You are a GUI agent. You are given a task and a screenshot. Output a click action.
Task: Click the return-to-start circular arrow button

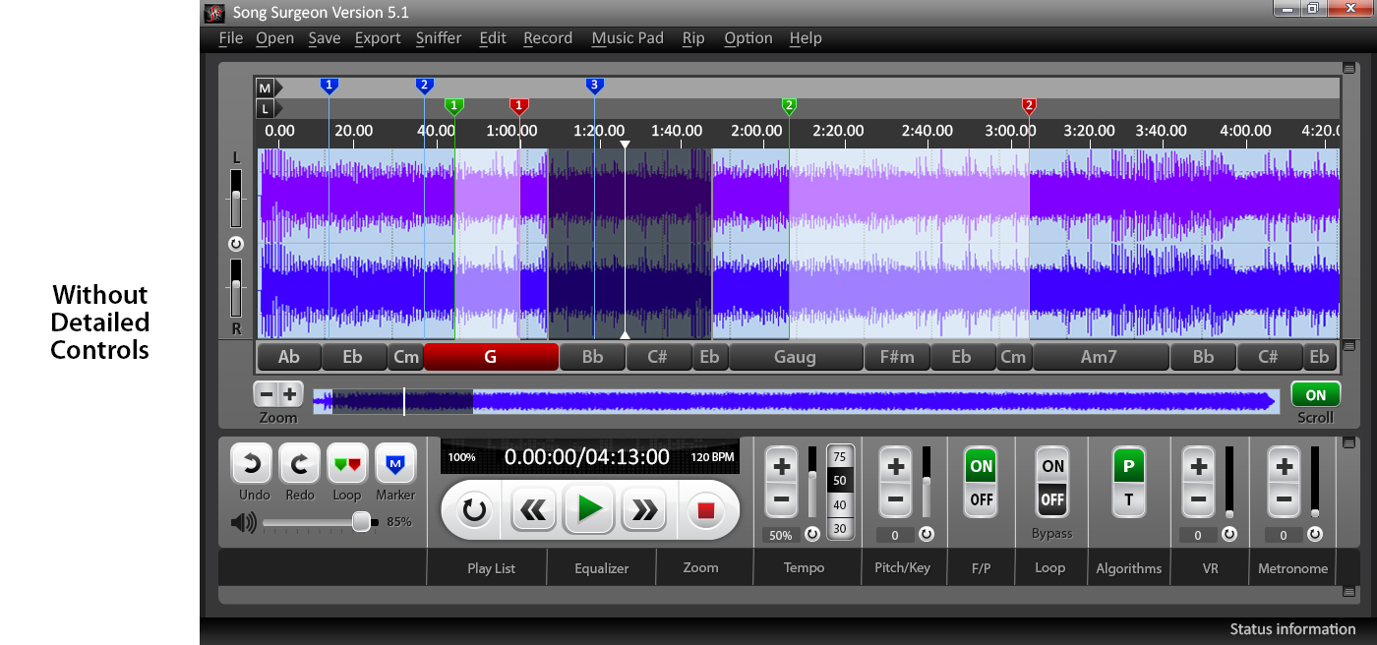pos(474,509)
